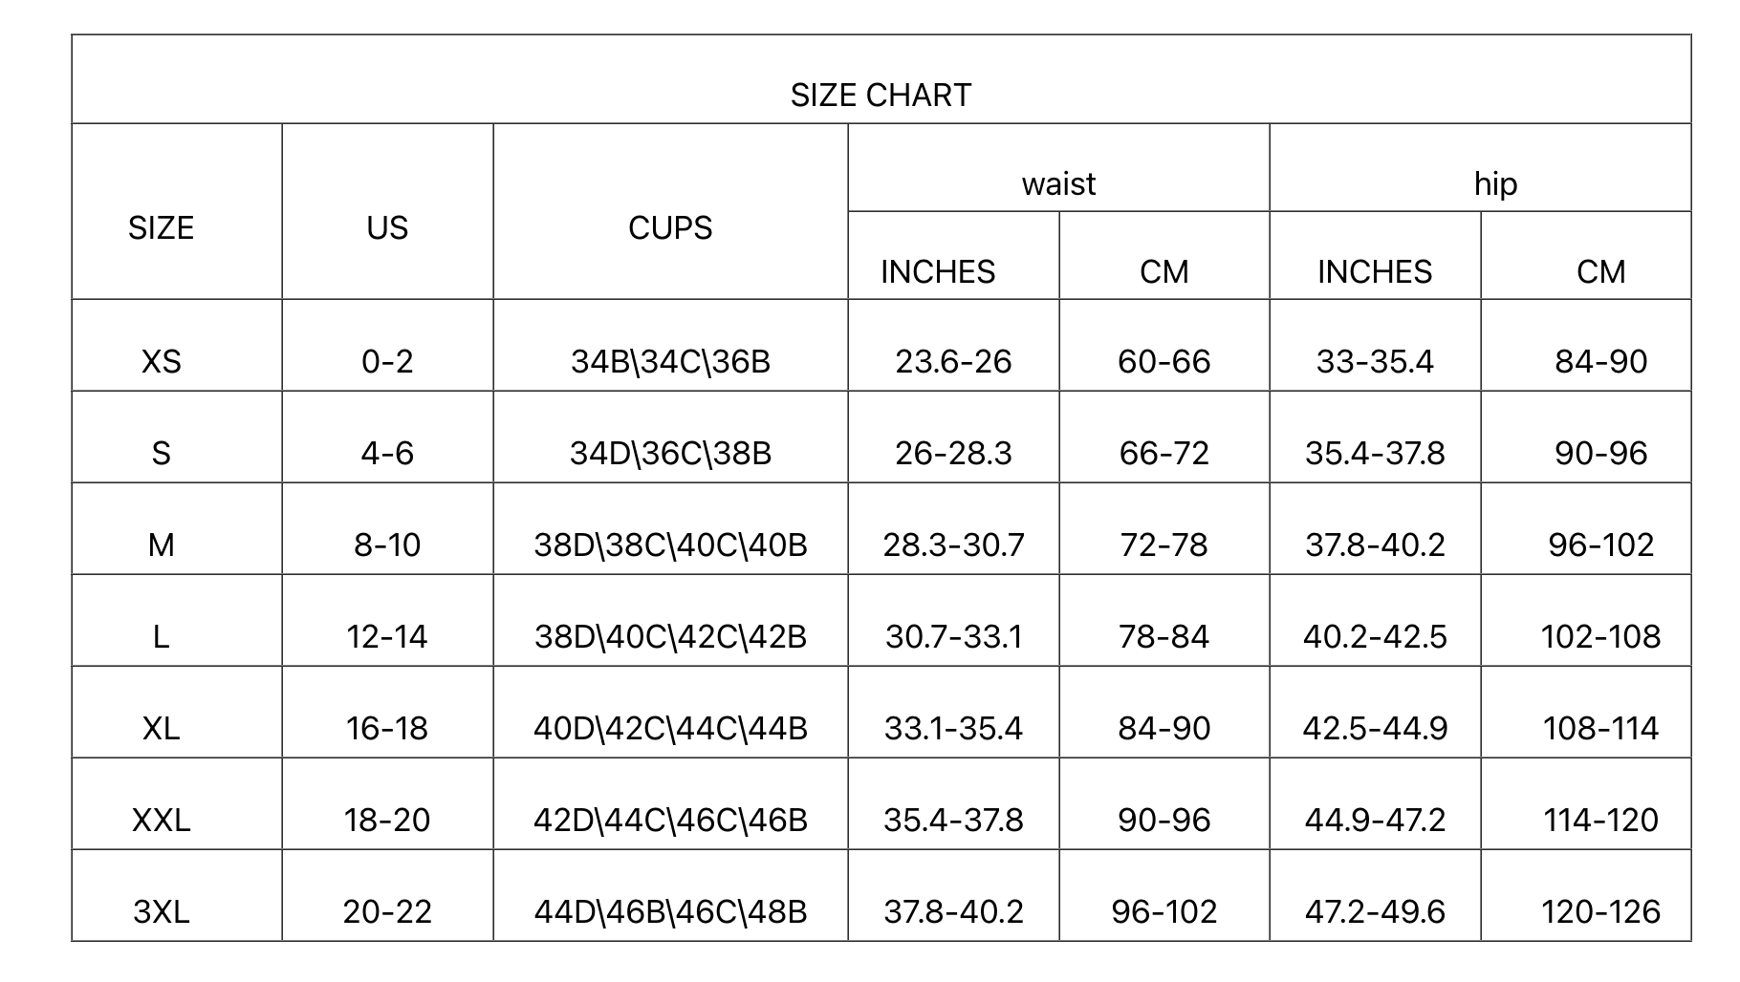The height and width of the screenshot is (982, 1740).
Task: Select the CUPS column header
Action: coord(670,227)
